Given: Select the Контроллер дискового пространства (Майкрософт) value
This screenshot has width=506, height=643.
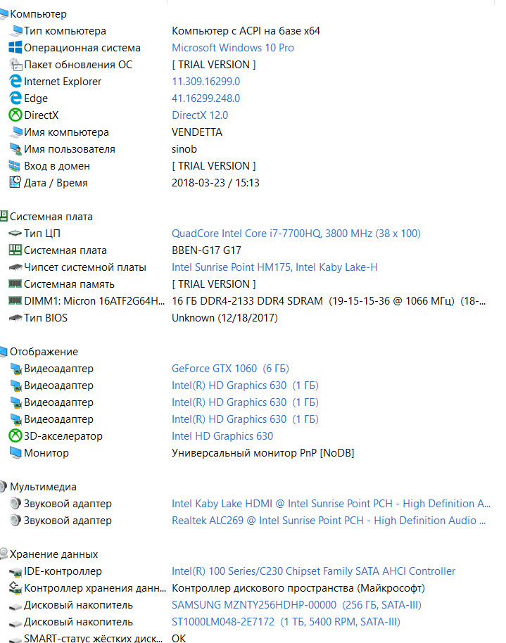Looking at the screenshot, I should pyautogui.click(x=298, y=587).
